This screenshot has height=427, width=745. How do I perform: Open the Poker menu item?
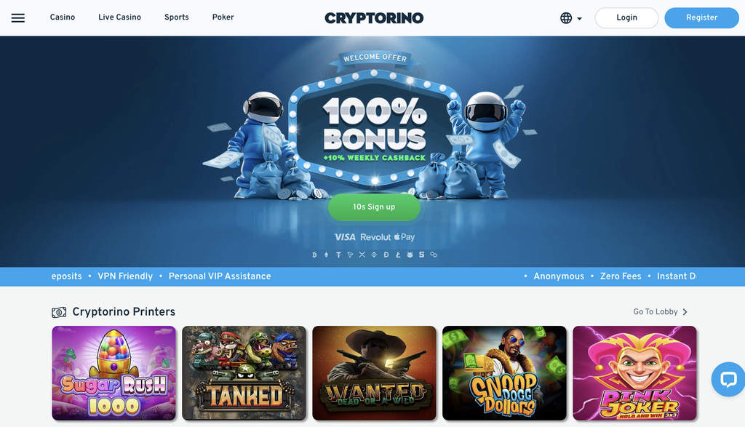click(x=223, y=17)
